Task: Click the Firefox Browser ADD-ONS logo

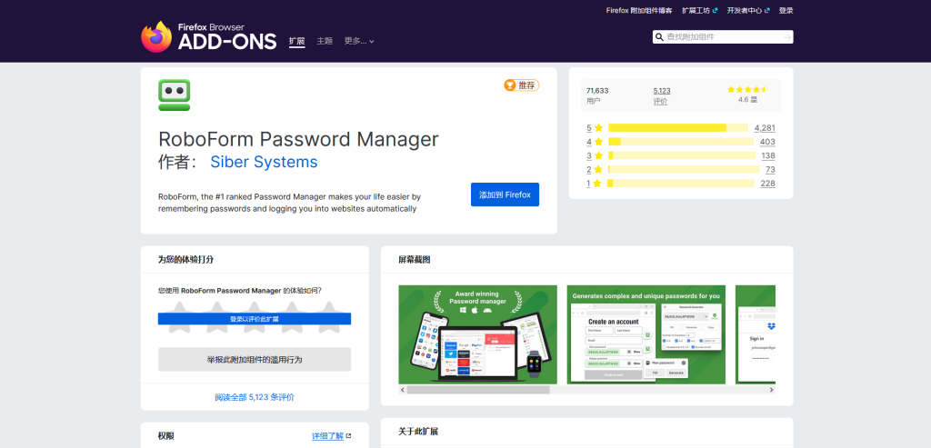Action: [x=208, y=36]
